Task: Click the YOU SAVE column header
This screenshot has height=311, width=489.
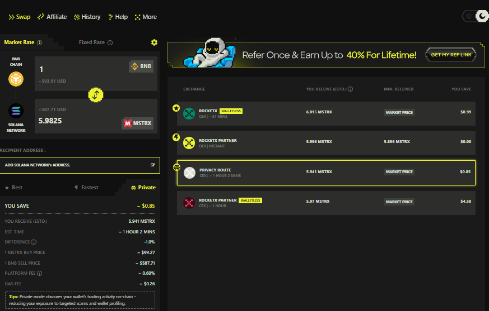Action: (461, 89)
